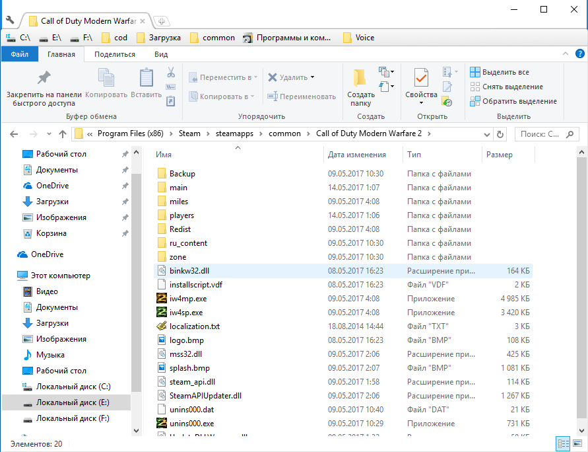Pin to quick access panel icon
The image size is (588, 452).
point(44,87)
